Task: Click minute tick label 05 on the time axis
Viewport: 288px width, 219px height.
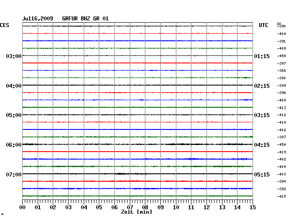Action: coord(99,207)
